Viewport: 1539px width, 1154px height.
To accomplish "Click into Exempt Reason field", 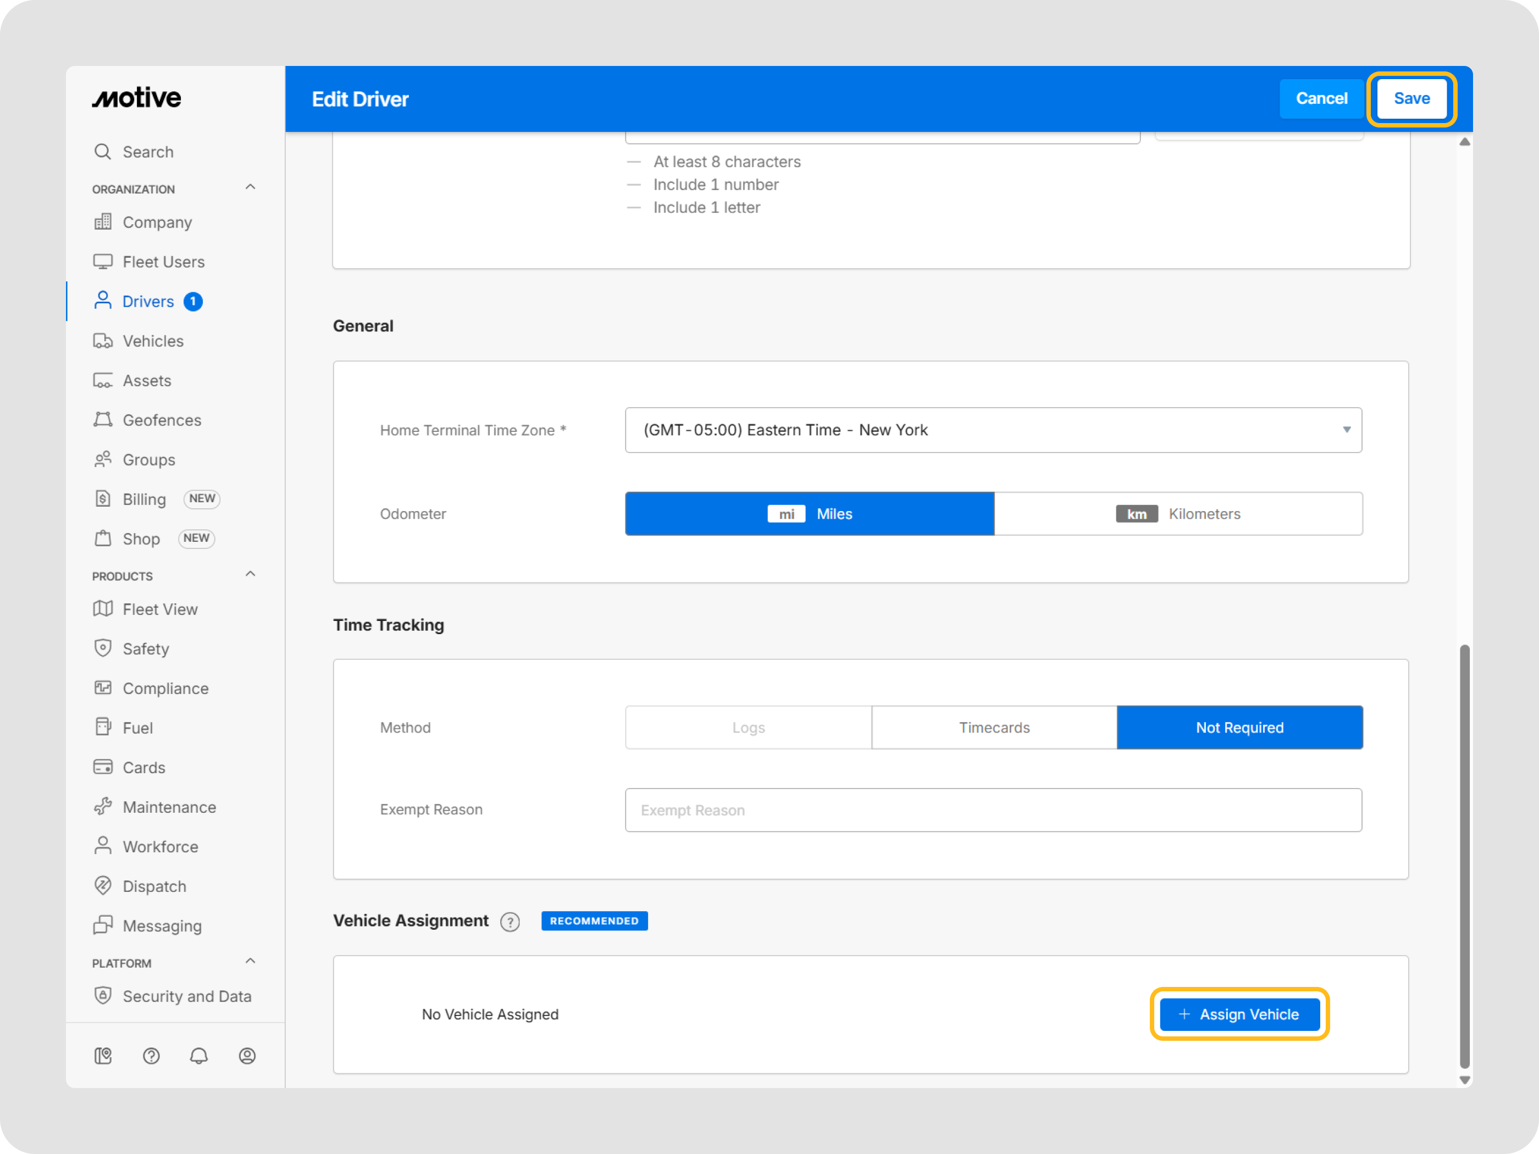I will [x=993, y=811].
